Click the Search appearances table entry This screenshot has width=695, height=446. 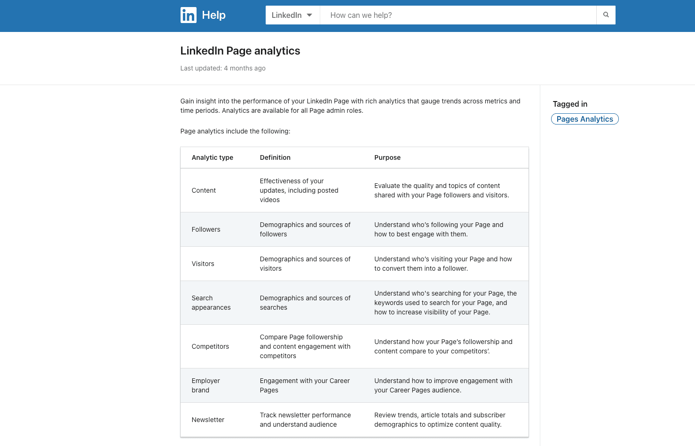click(211, 303)
